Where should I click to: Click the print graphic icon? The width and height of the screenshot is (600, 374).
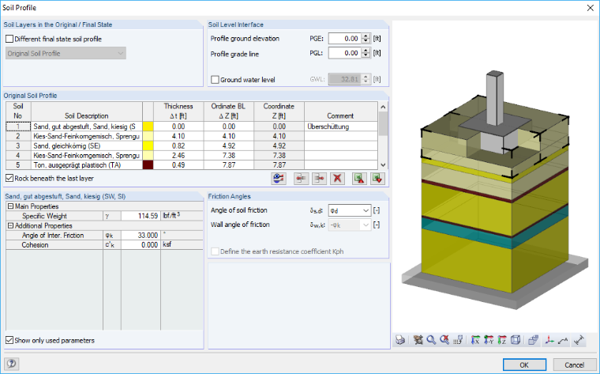coord(400,340)
